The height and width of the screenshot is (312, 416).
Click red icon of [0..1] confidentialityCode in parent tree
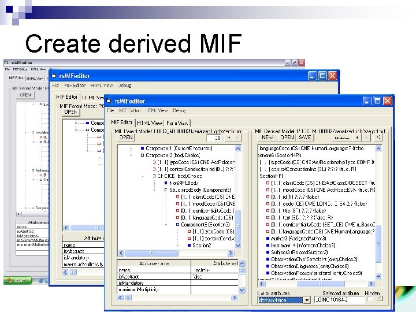click(x=177, y=211)
